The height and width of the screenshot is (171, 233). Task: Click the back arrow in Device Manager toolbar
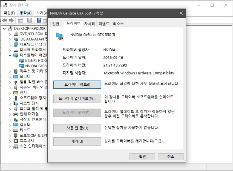coord(4,20)
